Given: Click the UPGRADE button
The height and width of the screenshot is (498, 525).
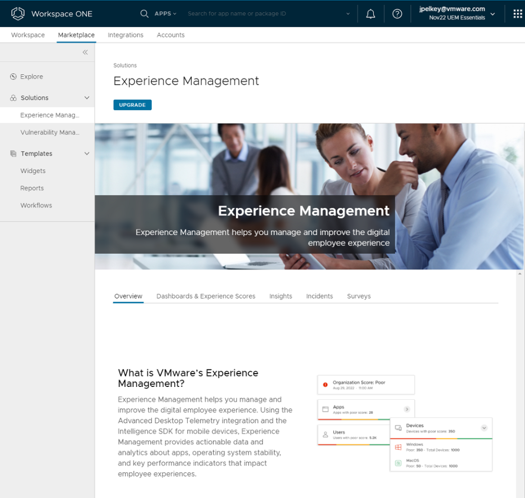Looking at the screenshot, I should 132,105.
